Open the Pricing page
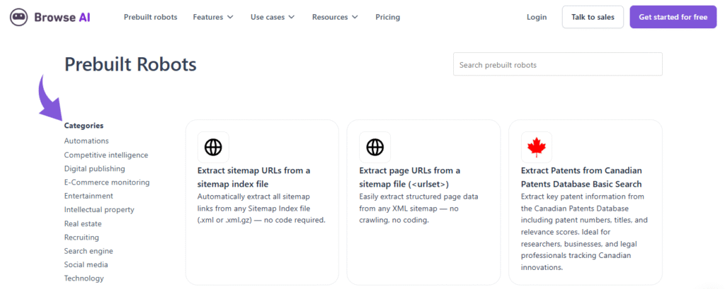 point(387,17)
